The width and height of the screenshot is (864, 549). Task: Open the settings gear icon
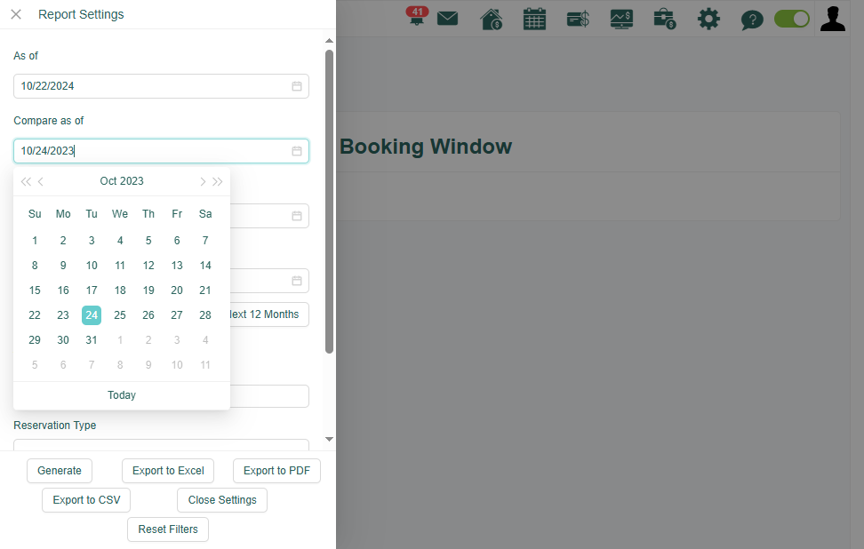(x=708, y=20)
